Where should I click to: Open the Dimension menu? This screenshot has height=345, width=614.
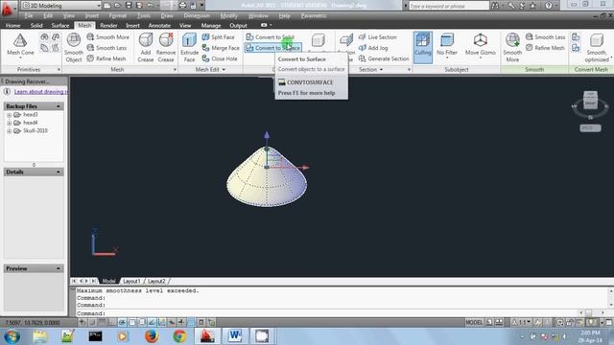197,15
